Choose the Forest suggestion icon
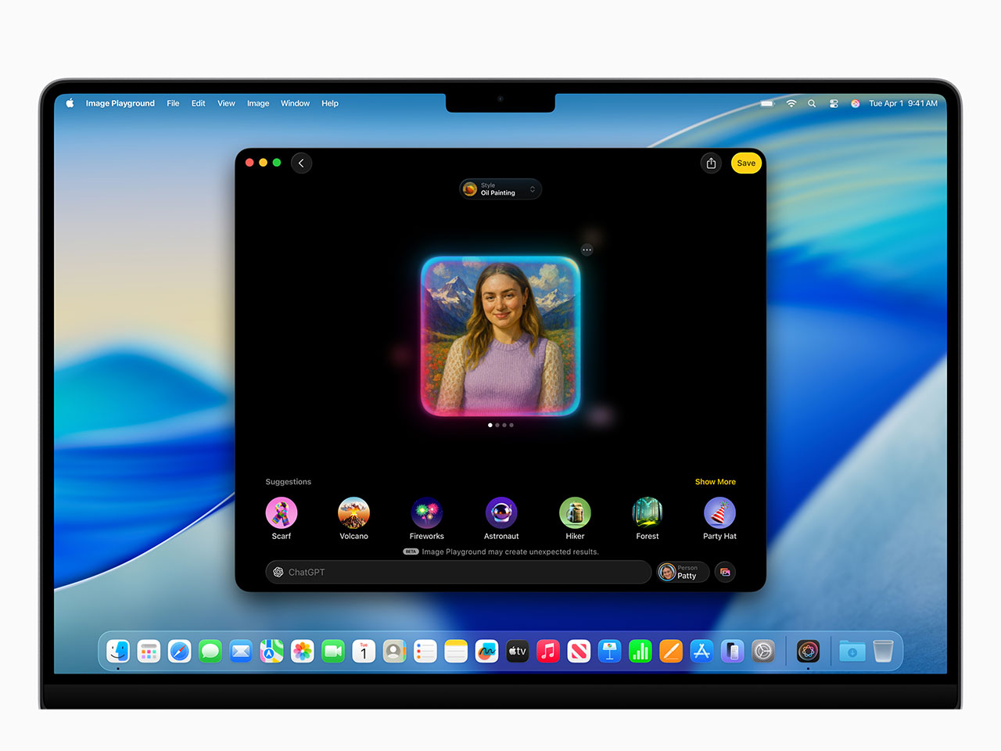 [648, 513]
